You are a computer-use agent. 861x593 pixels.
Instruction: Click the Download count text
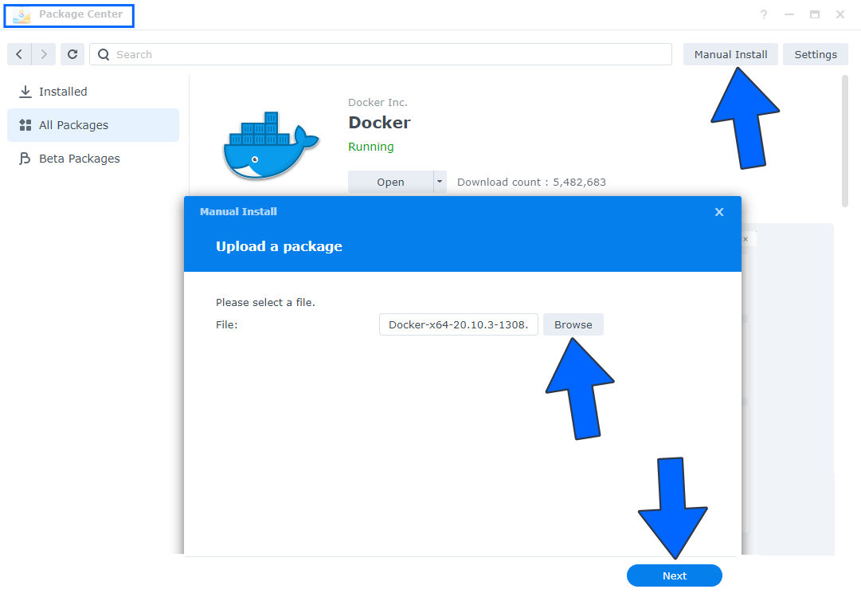[x=531, y=182]
